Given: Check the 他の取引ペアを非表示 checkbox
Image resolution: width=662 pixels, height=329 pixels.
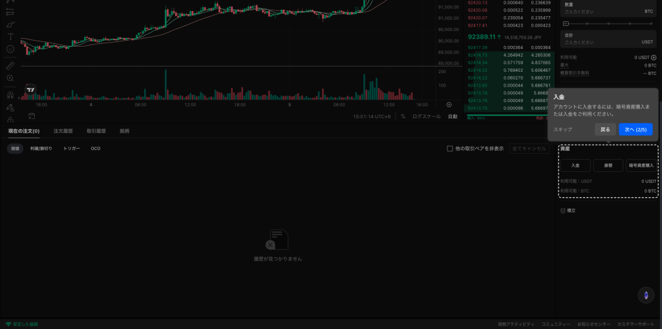Looking at the screenshot, I should click(450, 149).
